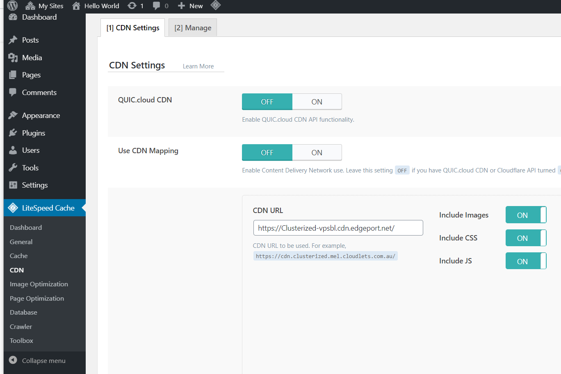Click the 'Enable QUIC.cloud CDN API functionality.' description
Image resolution: width=561 pixels, height=374 pixels.
coord(298,120)
